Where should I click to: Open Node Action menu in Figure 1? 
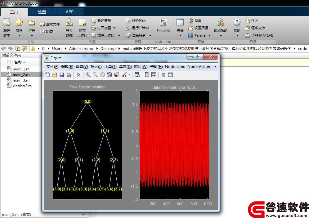point(199,67)
